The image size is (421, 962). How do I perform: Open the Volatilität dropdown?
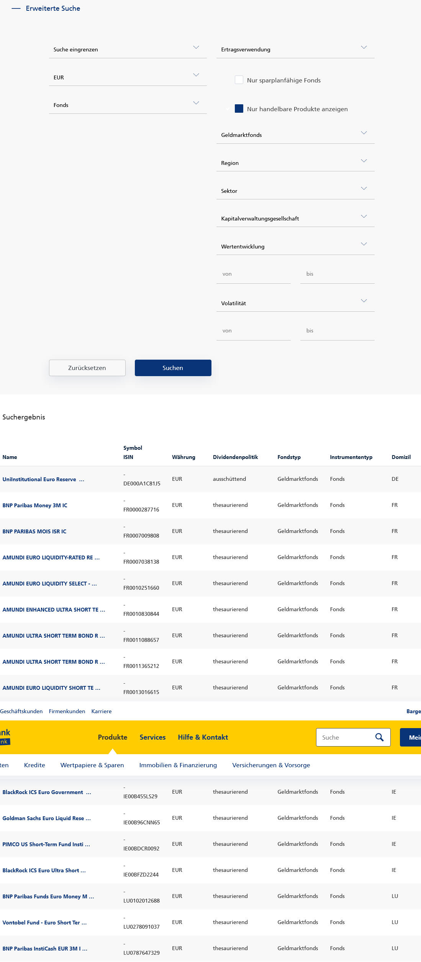pyautogui.click(x=295, y=303)
